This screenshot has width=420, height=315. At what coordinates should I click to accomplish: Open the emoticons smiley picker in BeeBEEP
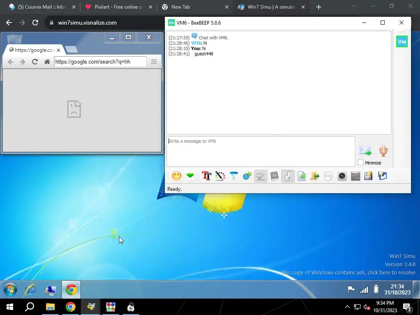176,176
